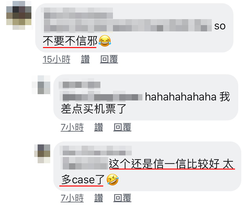Screen dimensions: 251x205
Task: Click the third commenter's blurred avatar
Action: [x=42, y=154]
